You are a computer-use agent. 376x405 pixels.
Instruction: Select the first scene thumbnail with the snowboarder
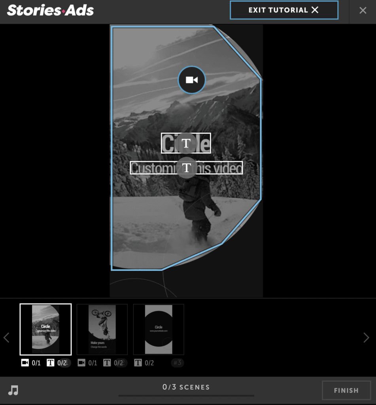(45, 329)
